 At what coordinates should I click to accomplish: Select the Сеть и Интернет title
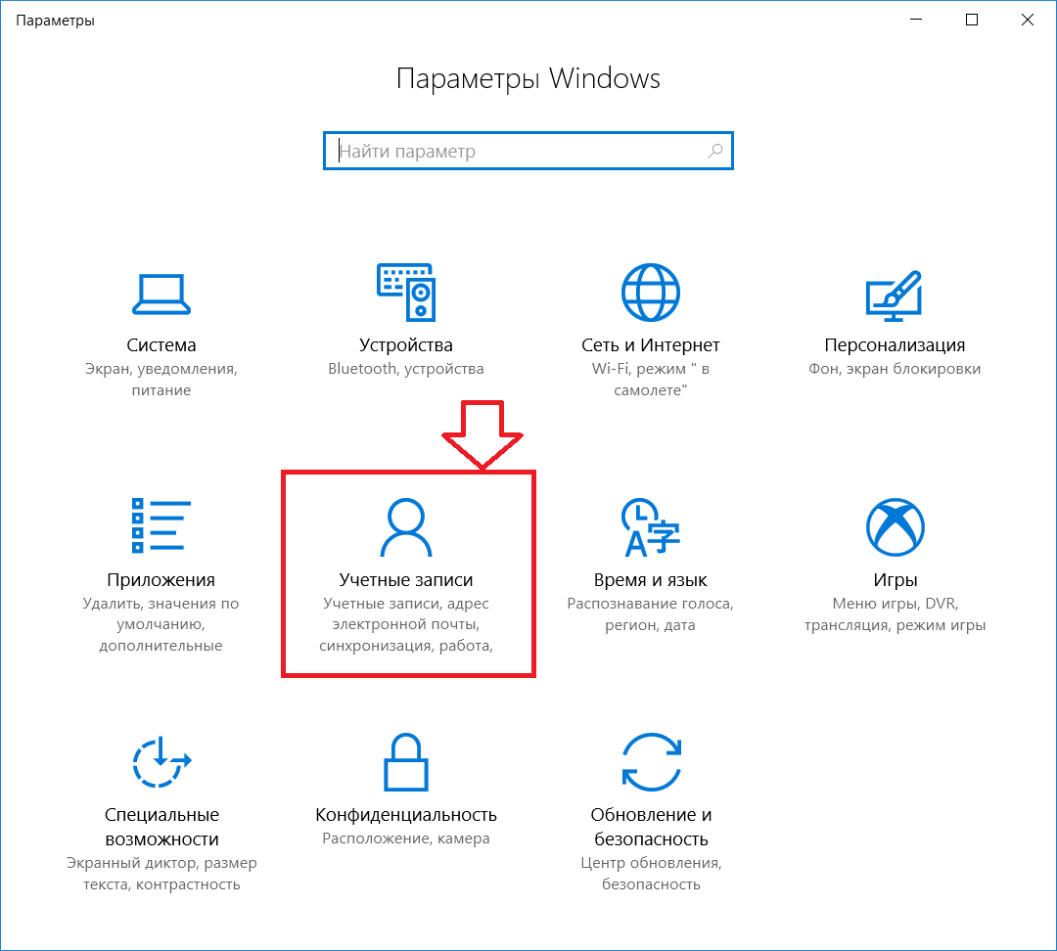click(x=651, y=345)
